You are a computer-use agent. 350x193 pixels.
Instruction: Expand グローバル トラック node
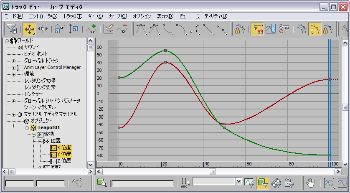pyautogui.click(x=14, y=61)
